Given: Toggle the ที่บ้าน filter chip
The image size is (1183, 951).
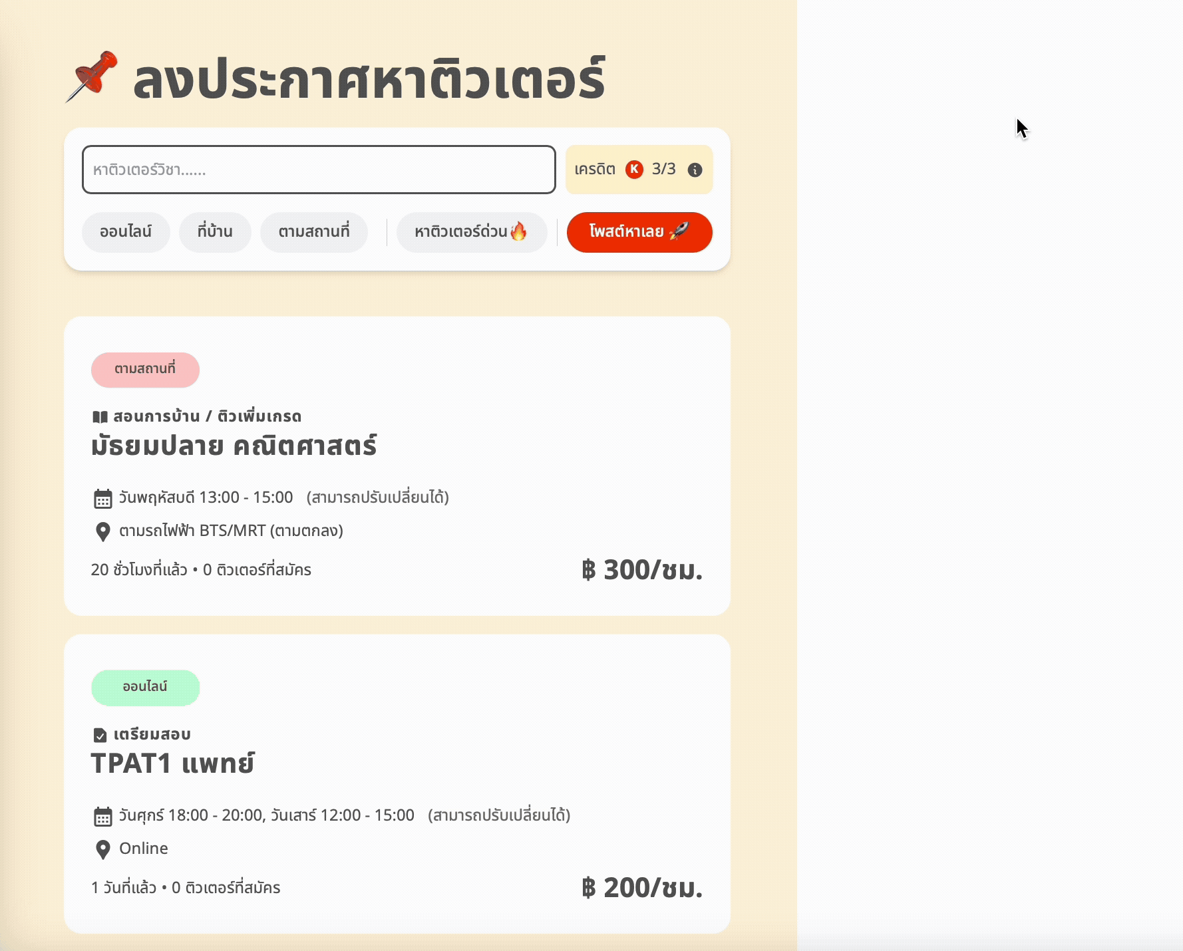Looking at the screenshot, I should (x=215, y=232).
